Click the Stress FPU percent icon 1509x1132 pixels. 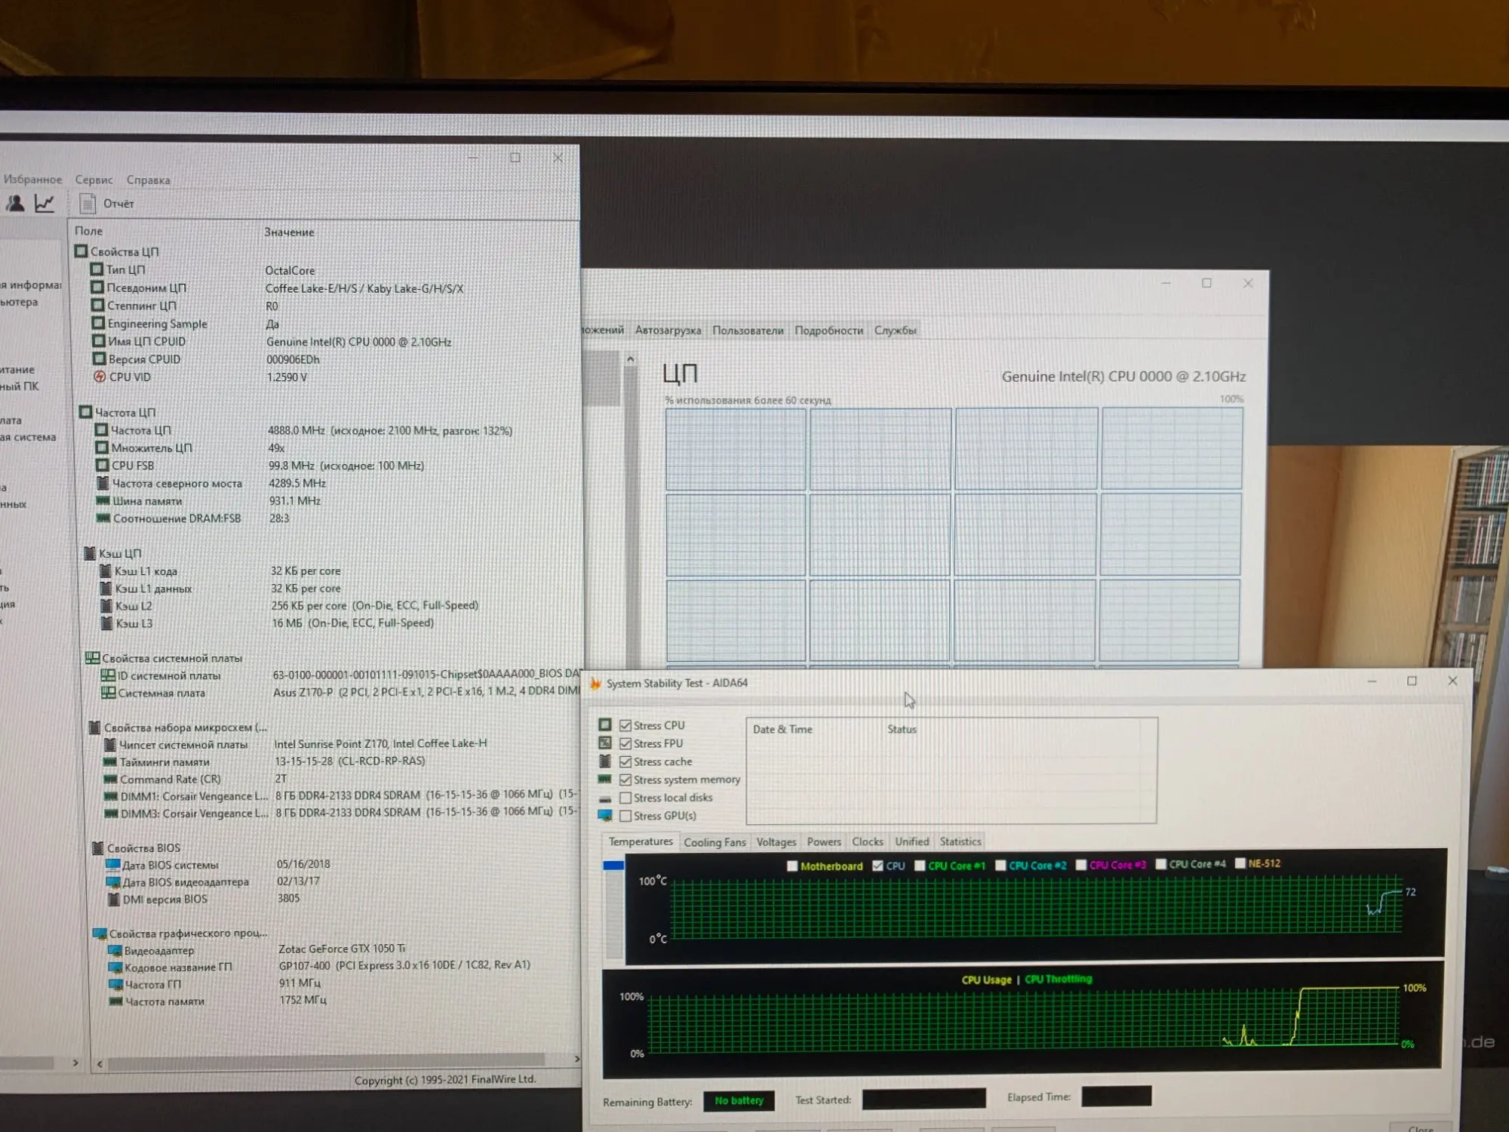click(x=604, y=743)
